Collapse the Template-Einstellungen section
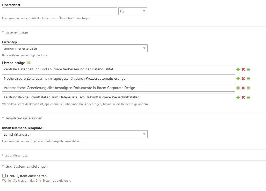 coord(23,118)
